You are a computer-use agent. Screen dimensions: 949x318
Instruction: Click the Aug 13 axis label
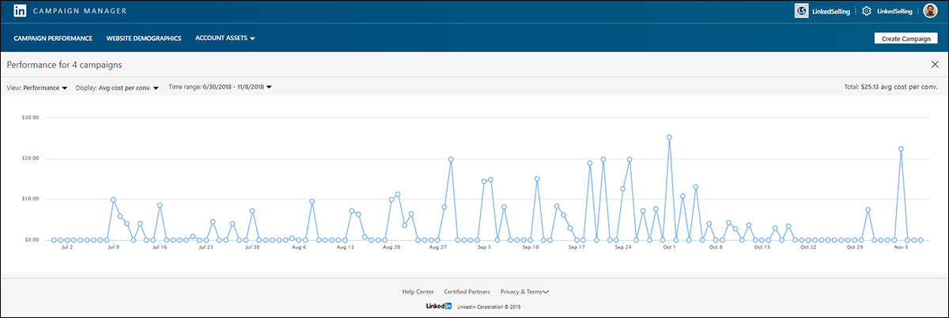(x=345, y=247)
